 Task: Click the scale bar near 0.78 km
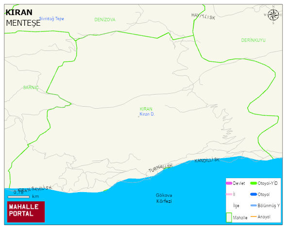coord(18,197)
